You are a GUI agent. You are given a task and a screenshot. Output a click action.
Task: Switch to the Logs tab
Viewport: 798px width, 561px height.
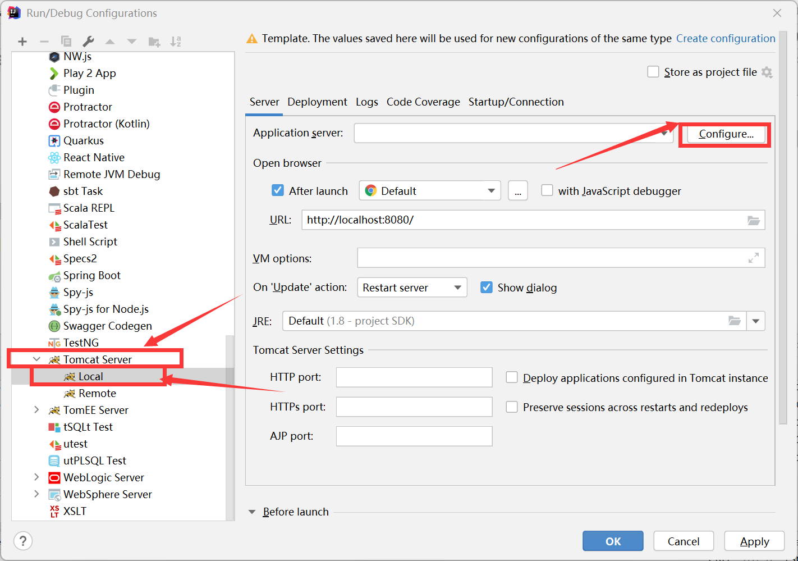click(367, 102)
